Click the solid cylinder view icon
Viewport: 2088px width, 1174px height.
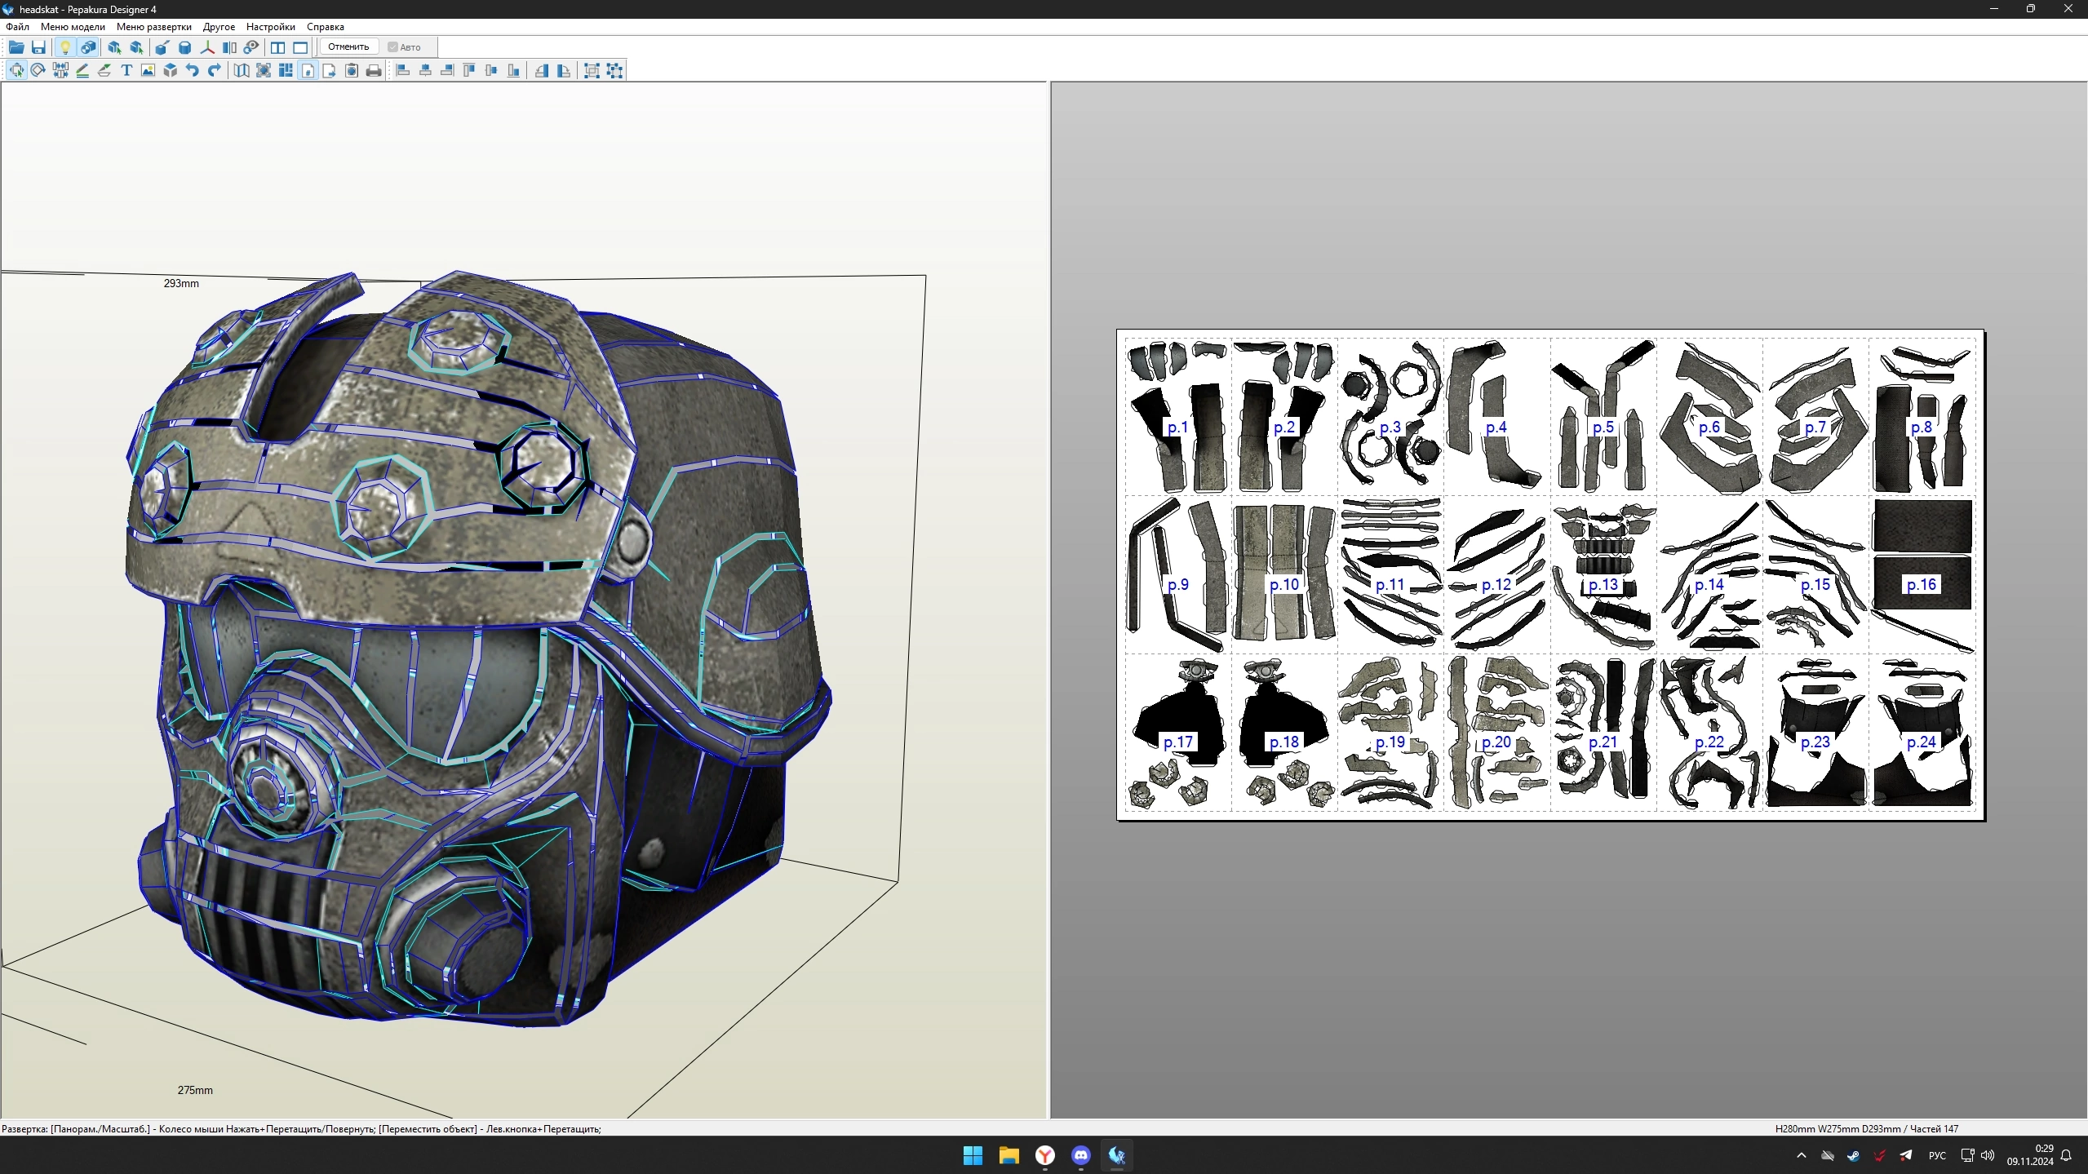184,47
